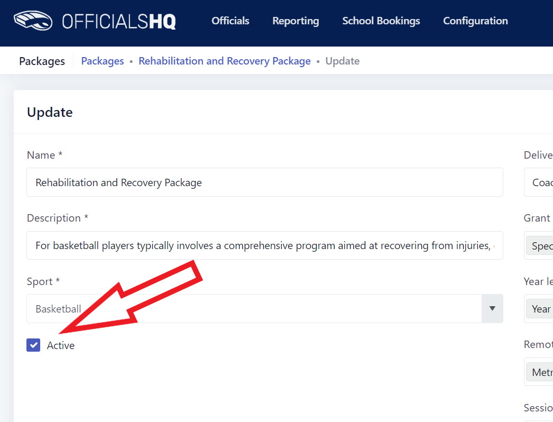The image size is (553, 422).
Task: Open the Officials menu
Action: pos(230,21)
